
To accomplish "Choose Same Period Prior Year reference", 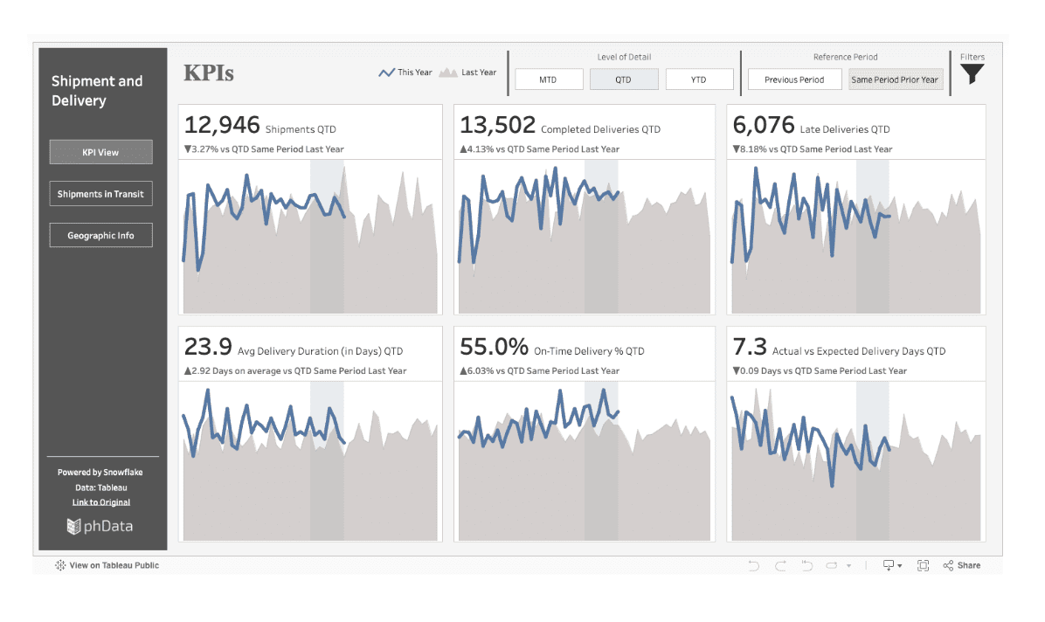I will [895, 79].
